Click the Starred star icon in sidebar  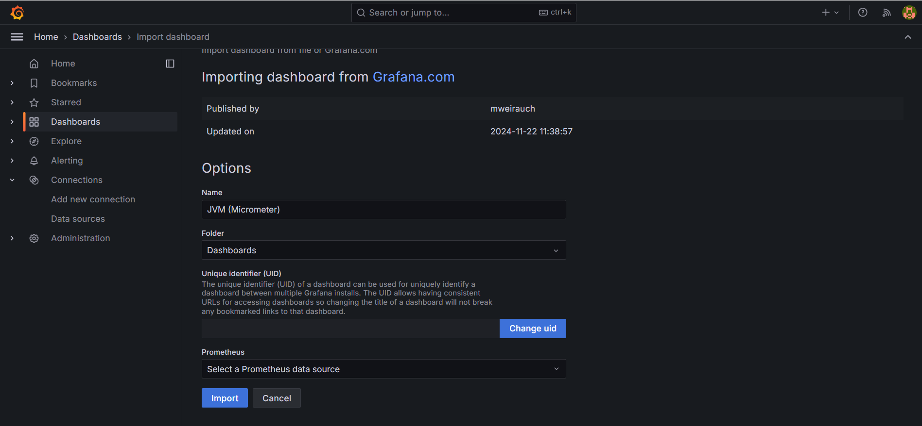coord(34,102)
